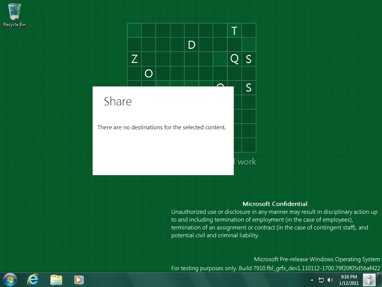Launch Internet Explorer from taskbar
Screen dimensions: 382x287
click(33, 280)
